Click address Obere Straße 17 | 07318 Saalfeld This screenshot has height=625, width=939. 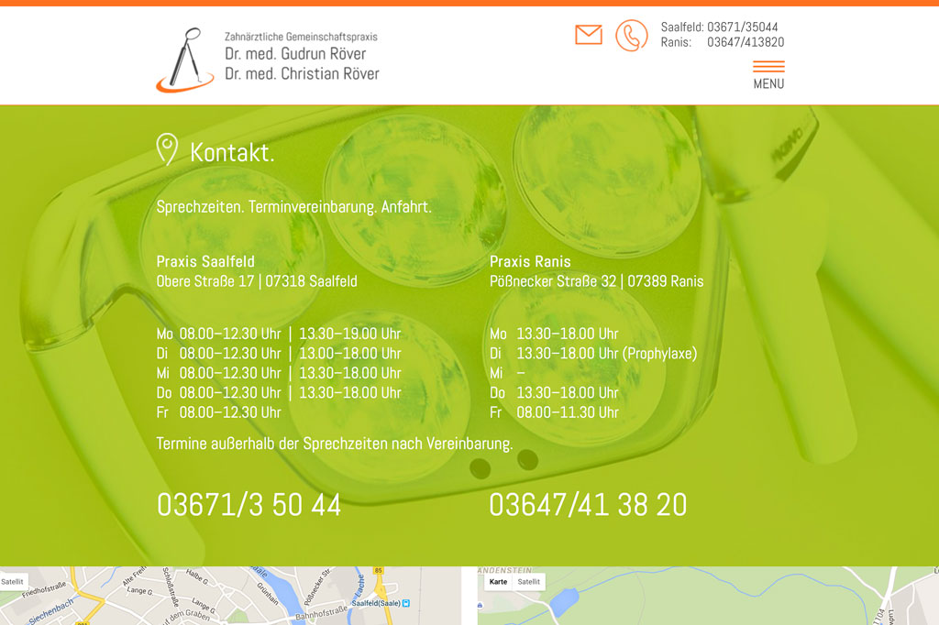tap(257, 281)
